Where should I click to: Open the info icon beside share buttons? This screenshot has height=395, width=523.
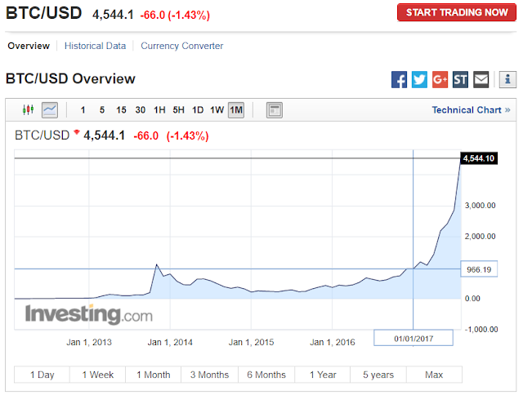pyautogui.click(x=507, y=80)
